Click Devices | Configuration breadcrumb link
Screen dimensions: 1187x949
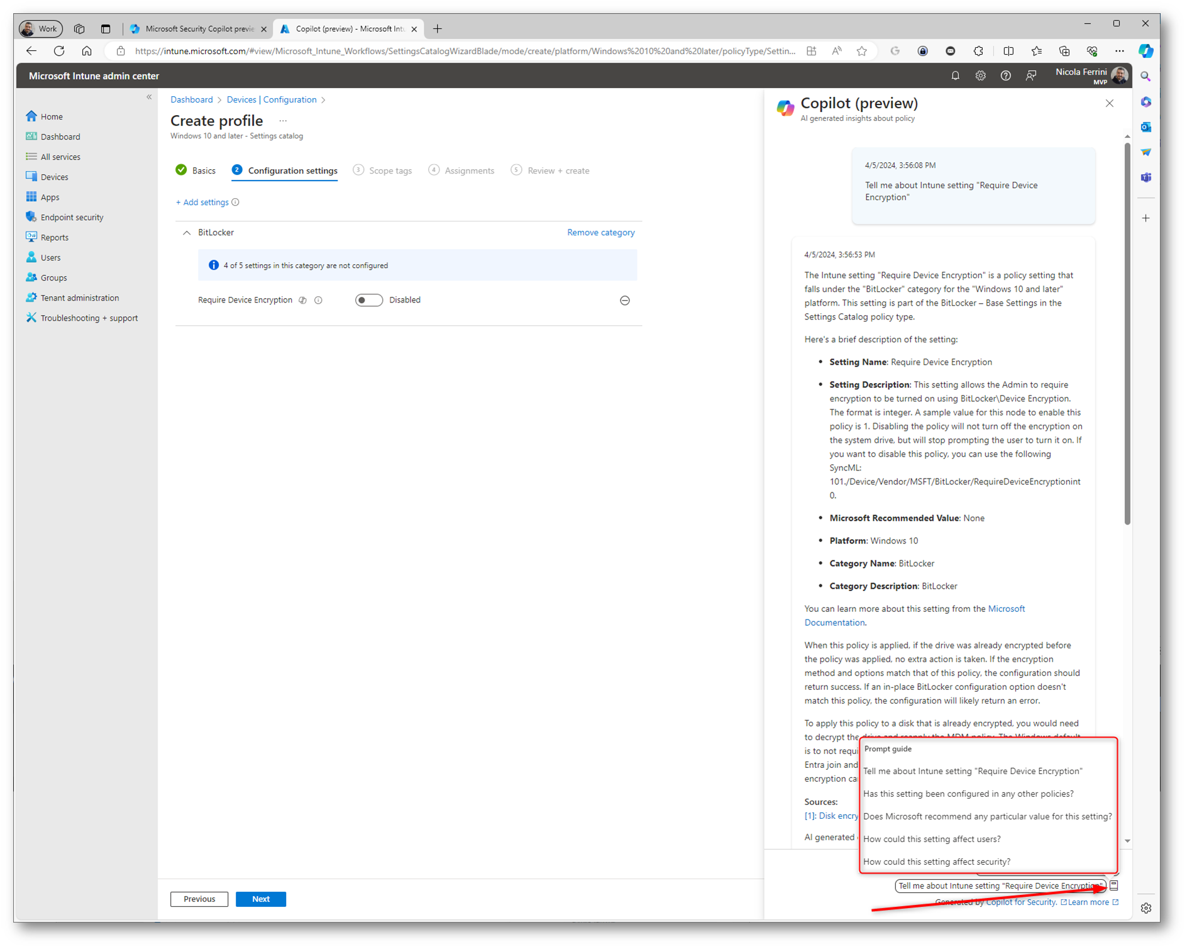coord(271,99)
